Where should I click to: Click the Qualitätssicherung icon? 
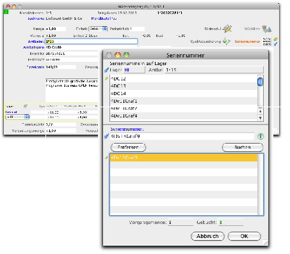(x=226, y=41)
